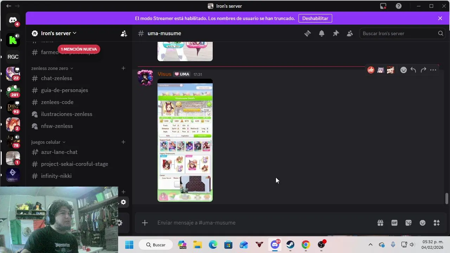
Task: Click the 1 MENCIÓN NUEVA pill
Action: point(79,49)
